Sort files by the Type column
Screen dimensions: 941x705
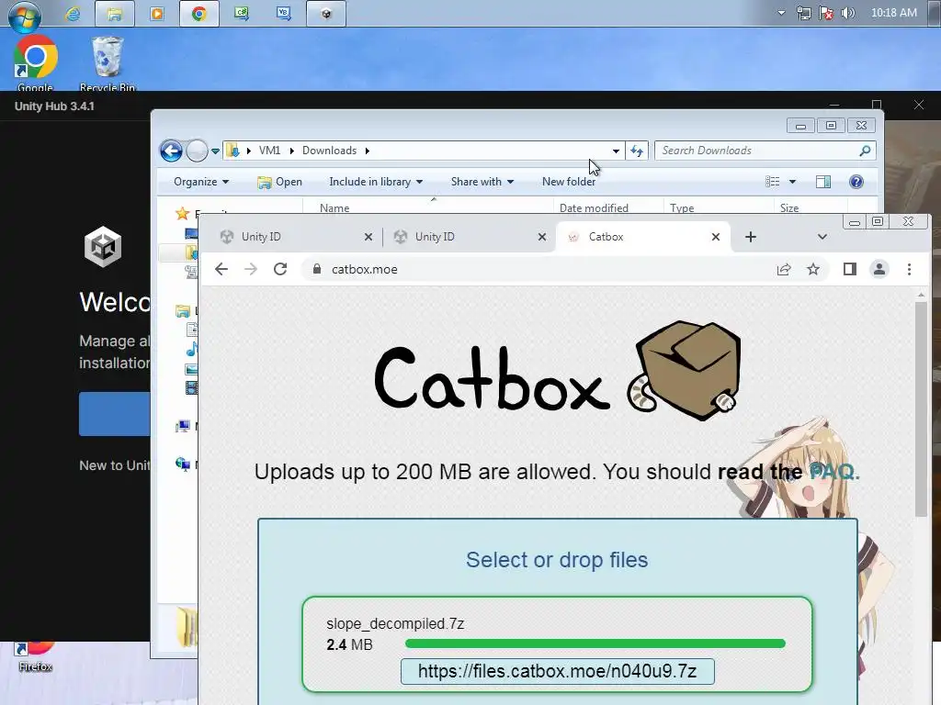[x=682, y=208]
